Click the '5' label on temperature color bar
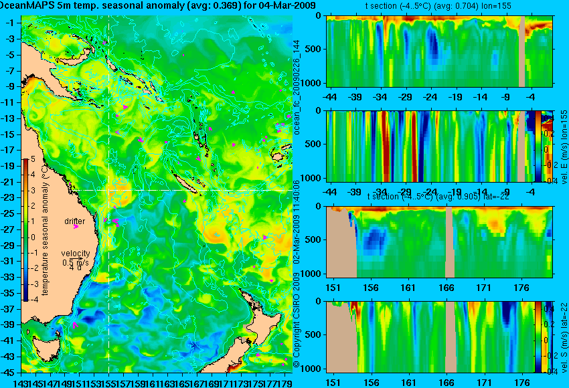The height and width of the screenshot is (388, 569). (33, 159)
